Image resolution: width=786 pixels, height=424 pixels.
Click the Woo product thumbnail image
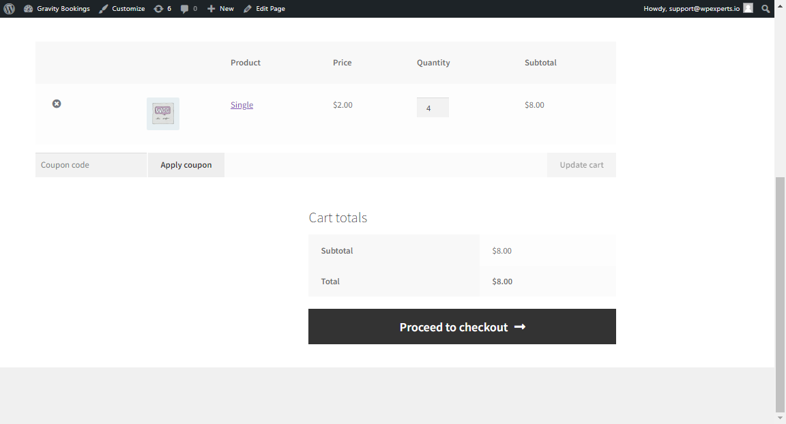pos(163,114)
